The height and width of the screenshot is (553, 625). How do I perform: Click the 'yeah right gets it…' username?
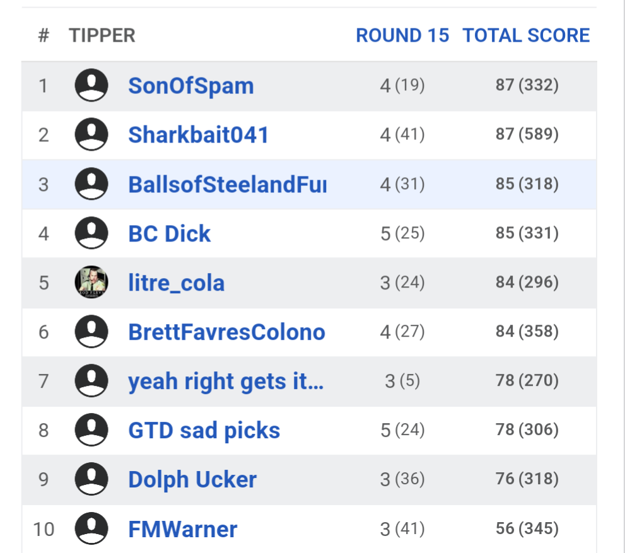pos(226,381)
